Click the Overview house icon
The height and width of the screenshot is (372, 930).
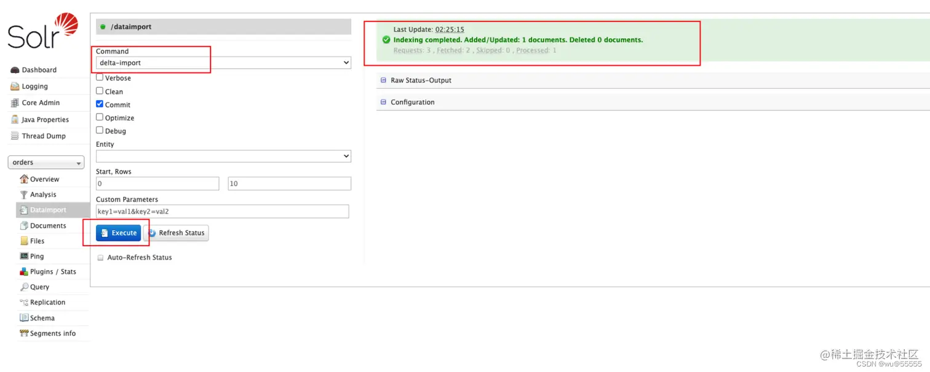24,179
